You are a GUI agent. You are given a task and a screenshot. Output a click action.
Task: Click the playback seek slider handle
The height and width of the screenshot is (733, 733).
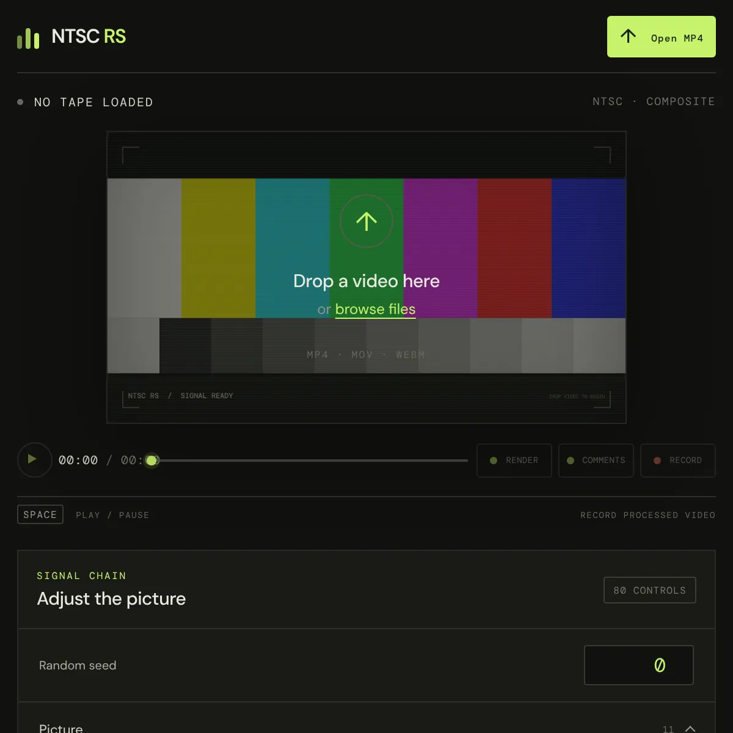(x=151, y=460)
